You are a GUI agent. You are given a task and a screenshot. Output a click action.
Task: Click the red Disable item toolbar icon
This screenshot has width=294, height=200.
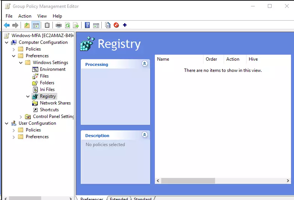pyautogui.click(x=116, y=25)
